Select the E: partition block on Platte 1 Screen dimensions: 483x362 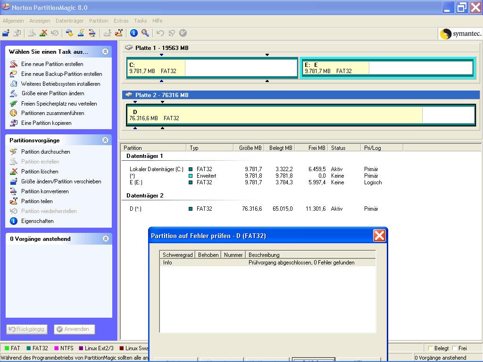(388, 68)
